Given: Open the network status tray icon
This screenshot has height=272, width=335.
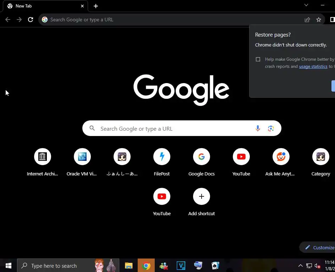Looking at the screenshot, I should [309, 266].
